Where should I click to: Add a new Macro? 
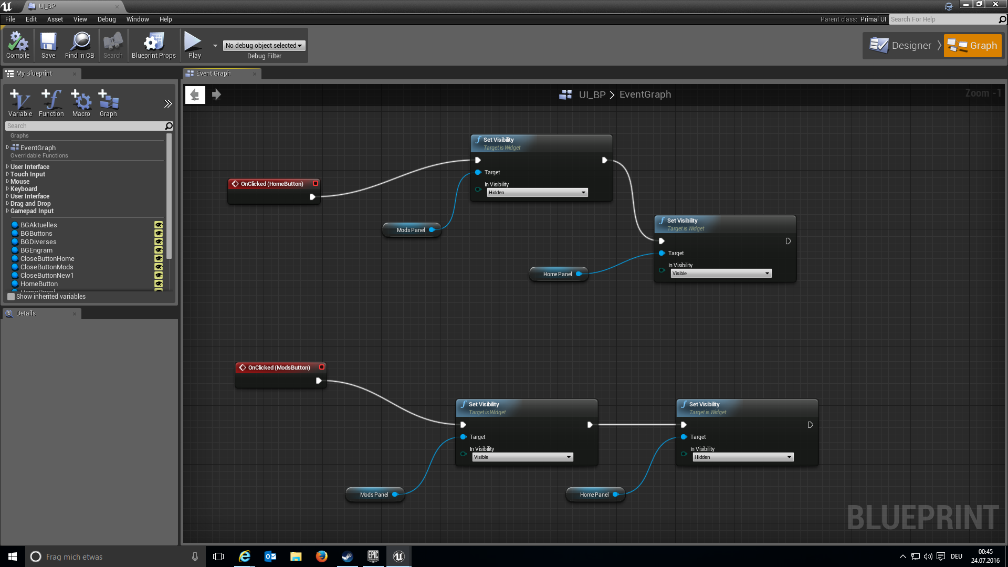click(81, 103)
